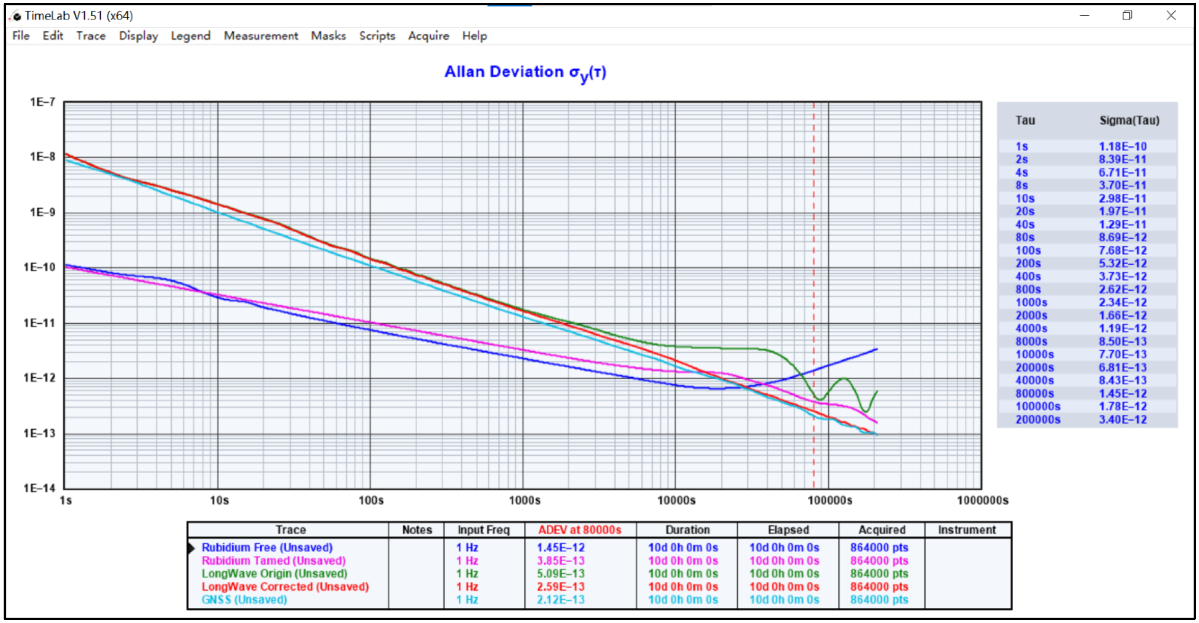The height and width of the screenshot is (623, 1199).
Task: Open the Measurement menu
Action: coord(261,36)
